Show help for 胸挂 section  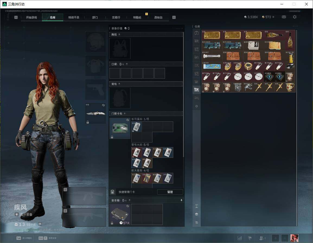pos(119,34)
